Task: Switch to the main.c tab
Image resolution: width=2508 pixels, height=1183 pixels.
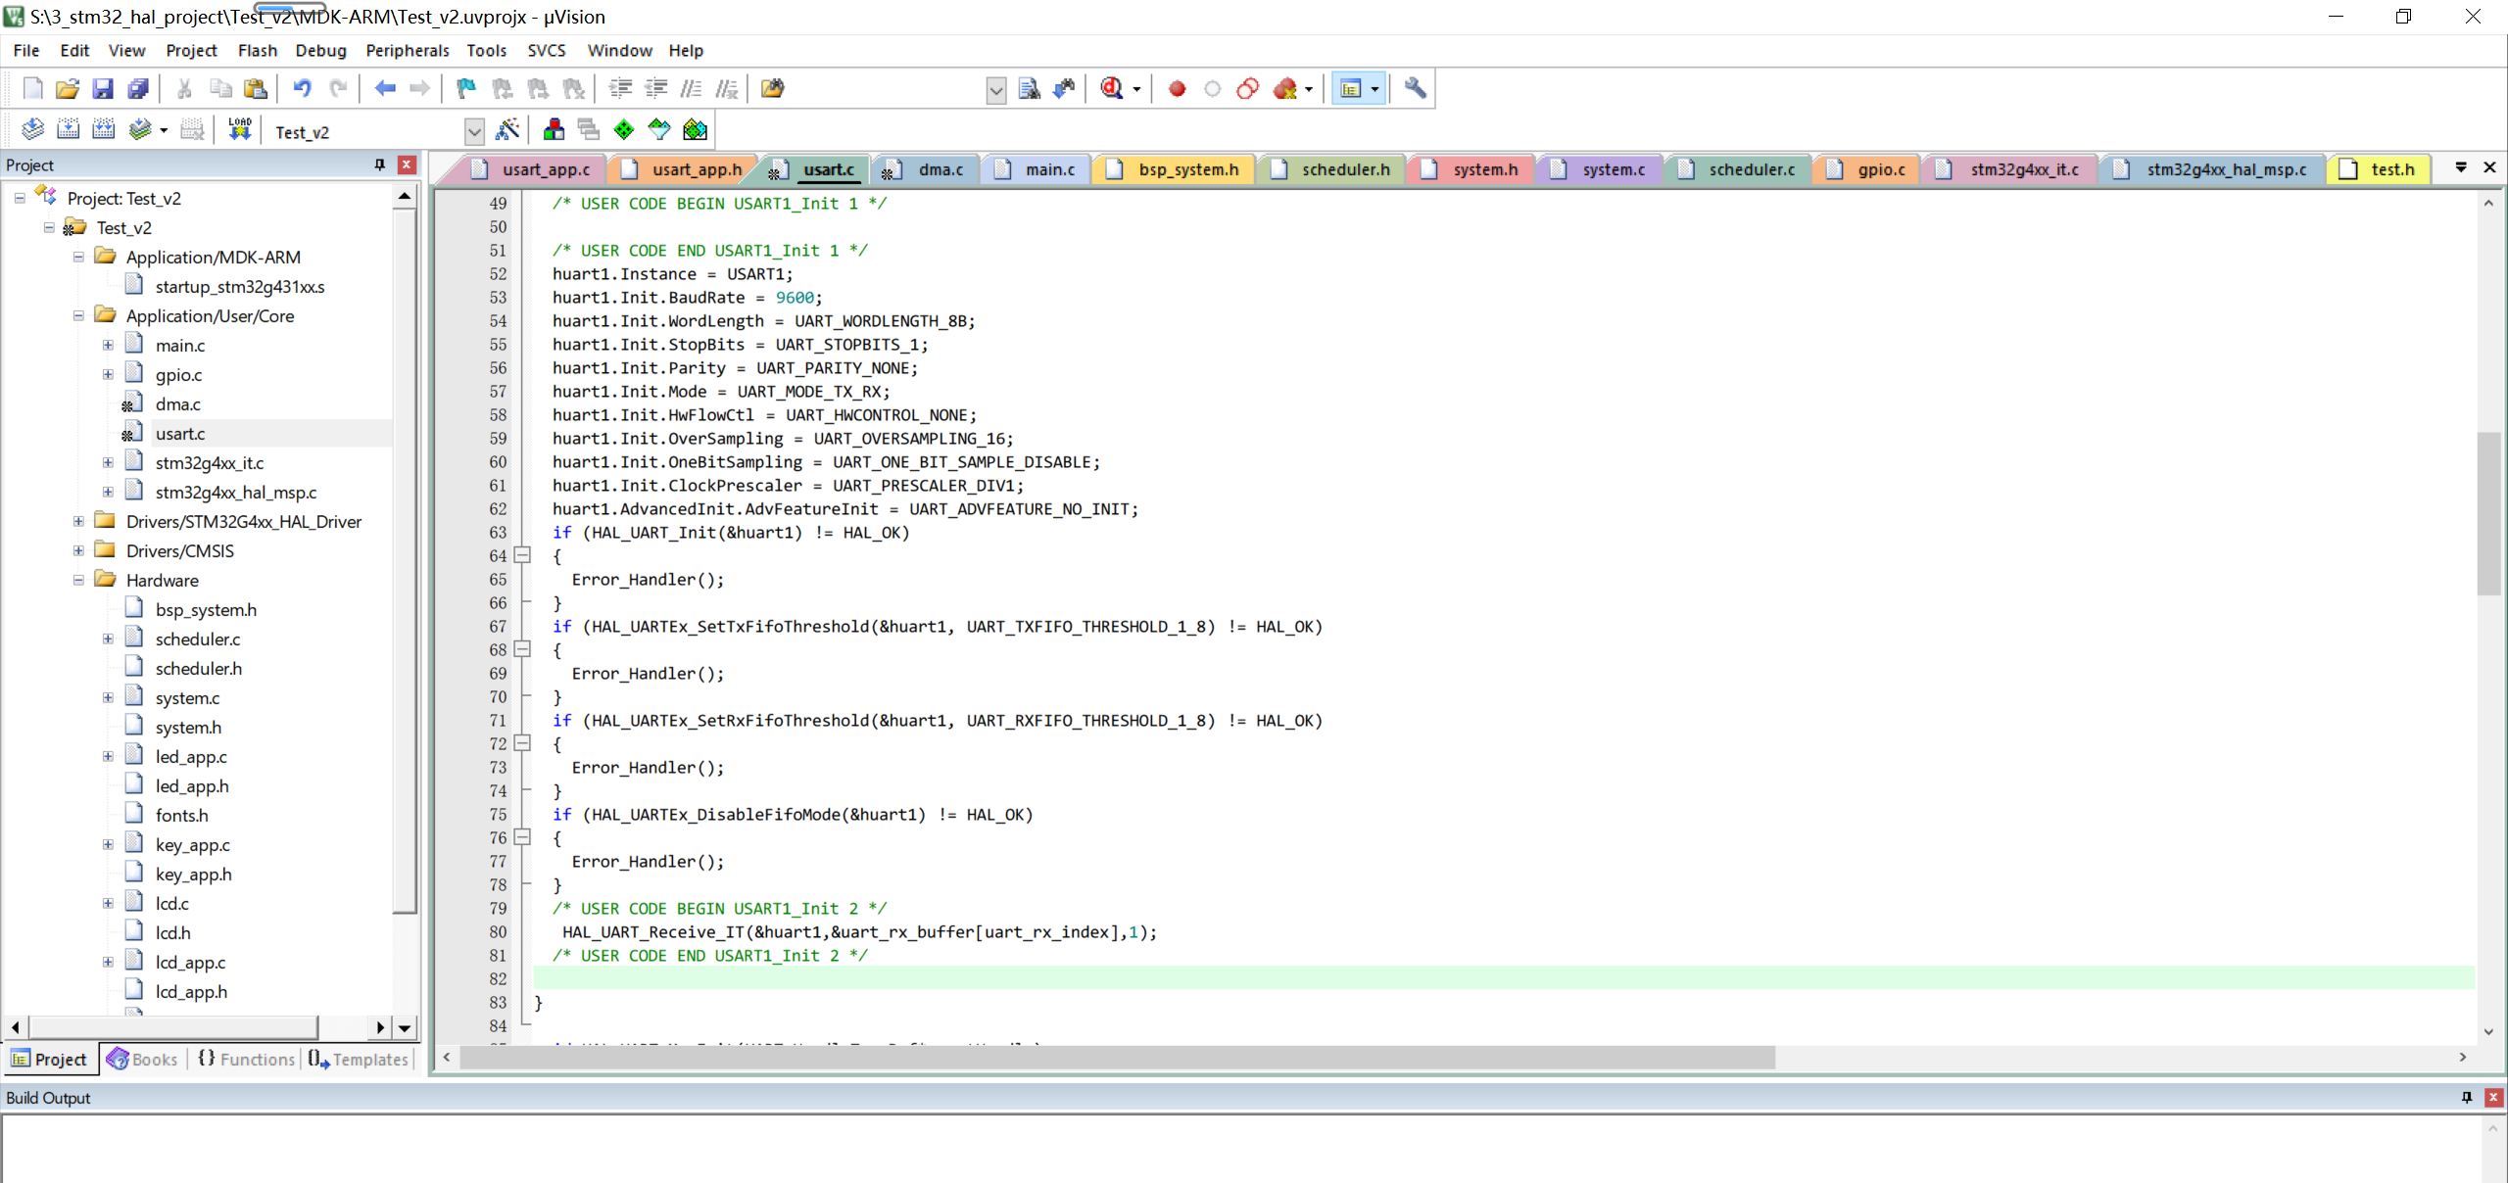Action: [1049, 169]
